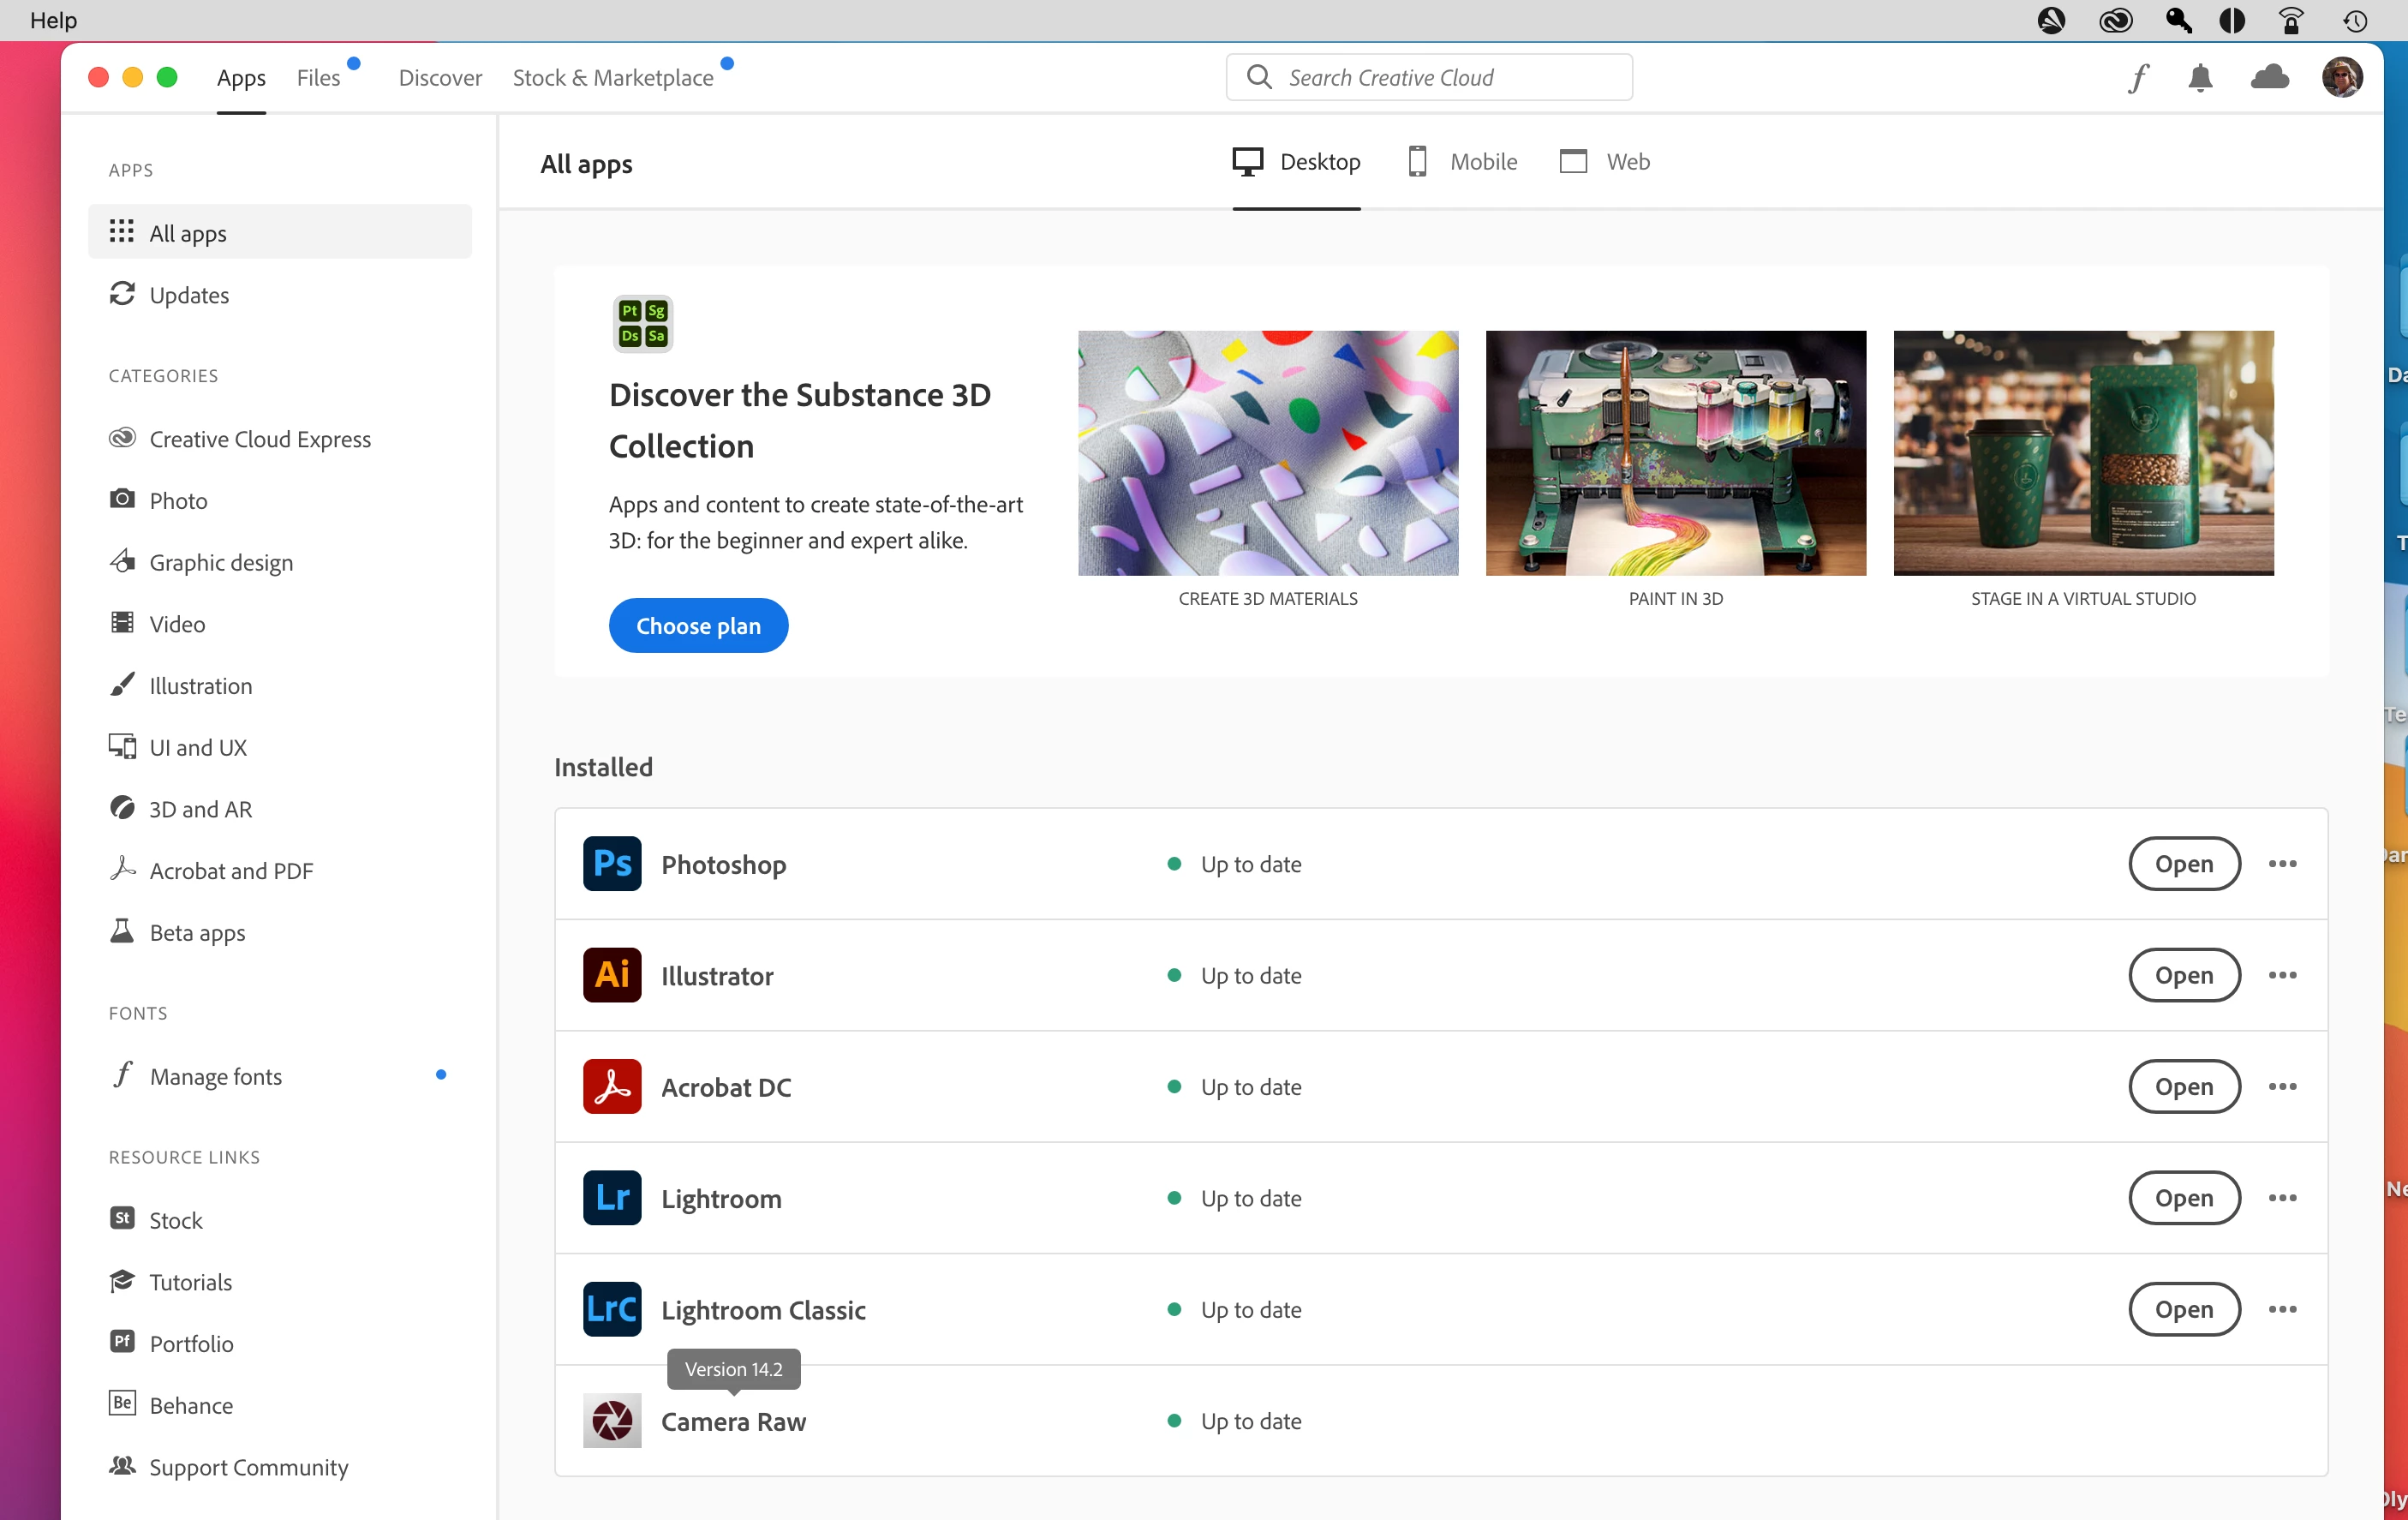Select Updates in the sidebar
This screenshot has height=1520, width=2408.
point(189,295)
